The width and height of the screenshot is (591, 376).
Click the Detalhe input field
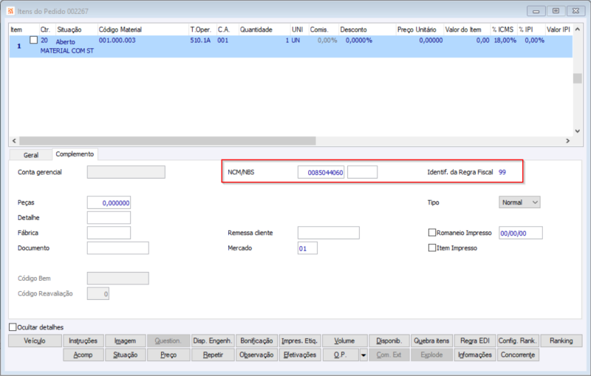pyautogui.click(x=109, y=217)
